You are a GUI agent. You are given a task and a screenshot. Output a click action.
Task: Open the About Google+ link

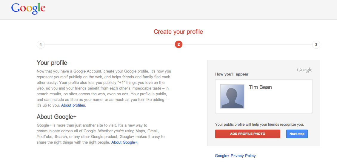[125, 142]
